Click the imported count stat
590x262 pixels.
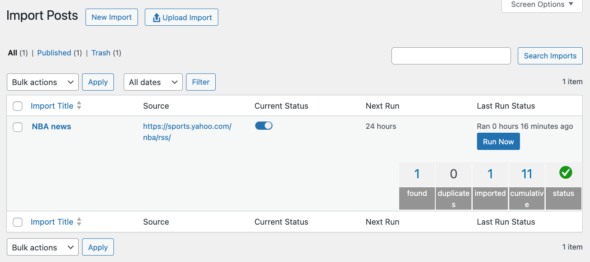pos(490,174)
